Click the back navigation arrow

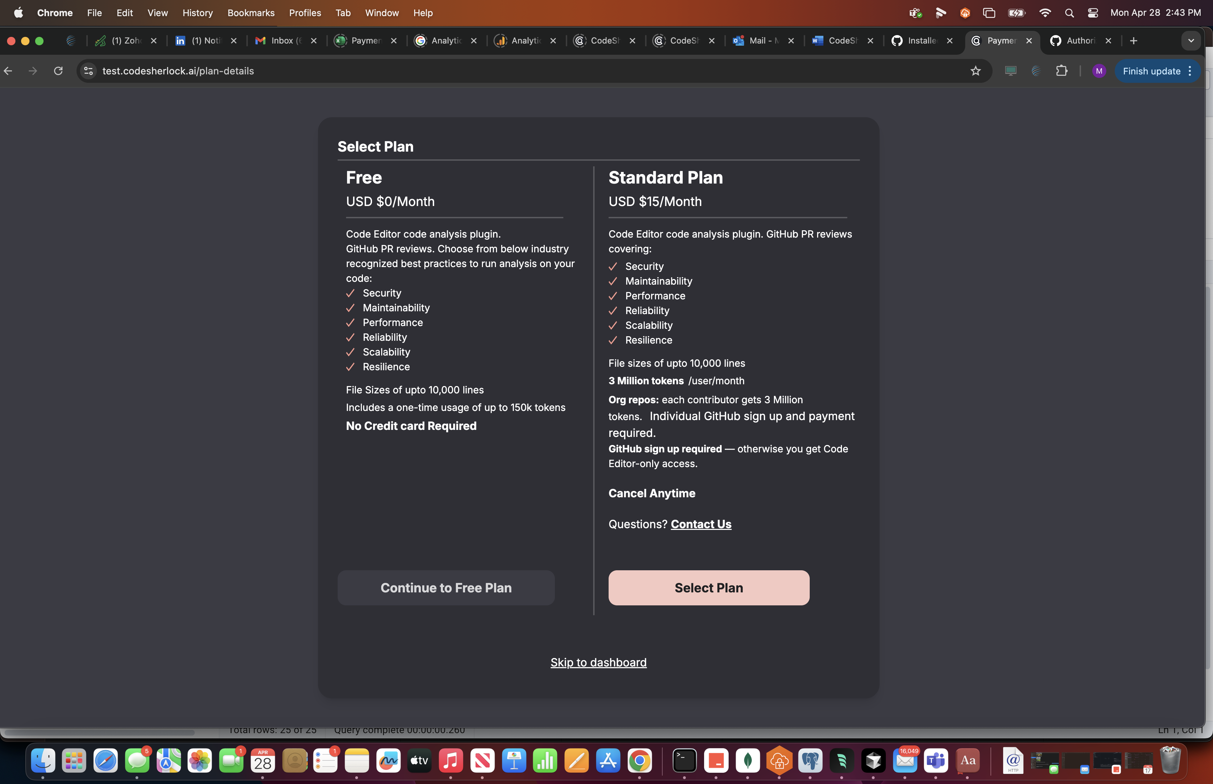pyautogui.click(x=8, y=71)
